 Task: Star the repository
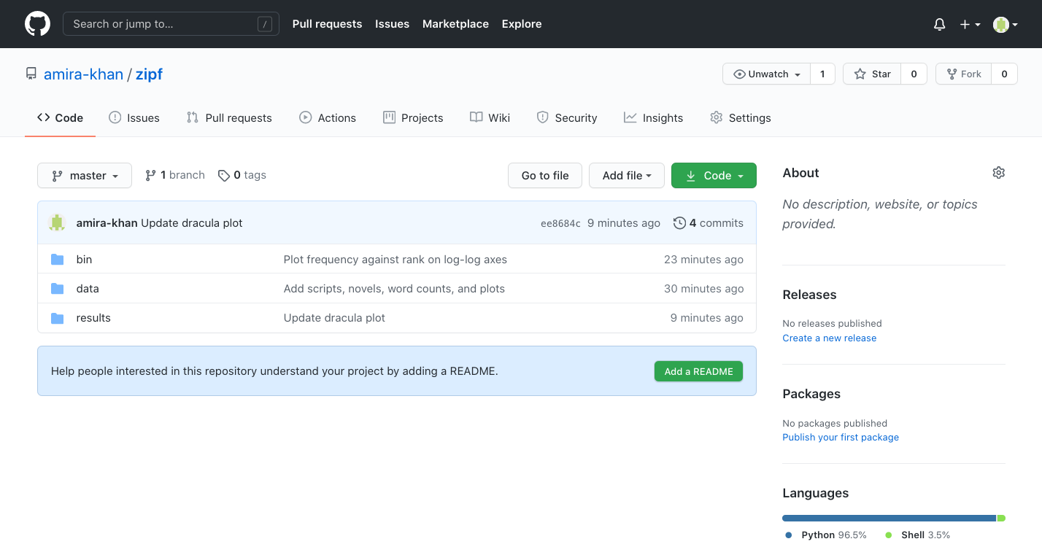(x=873, y=74)
